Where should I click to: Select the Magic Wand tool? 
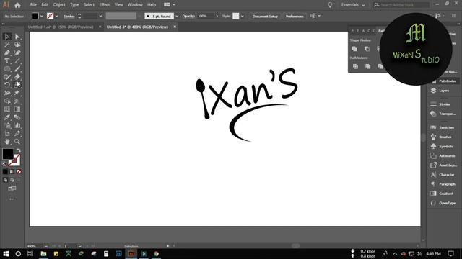coord(7,45)
